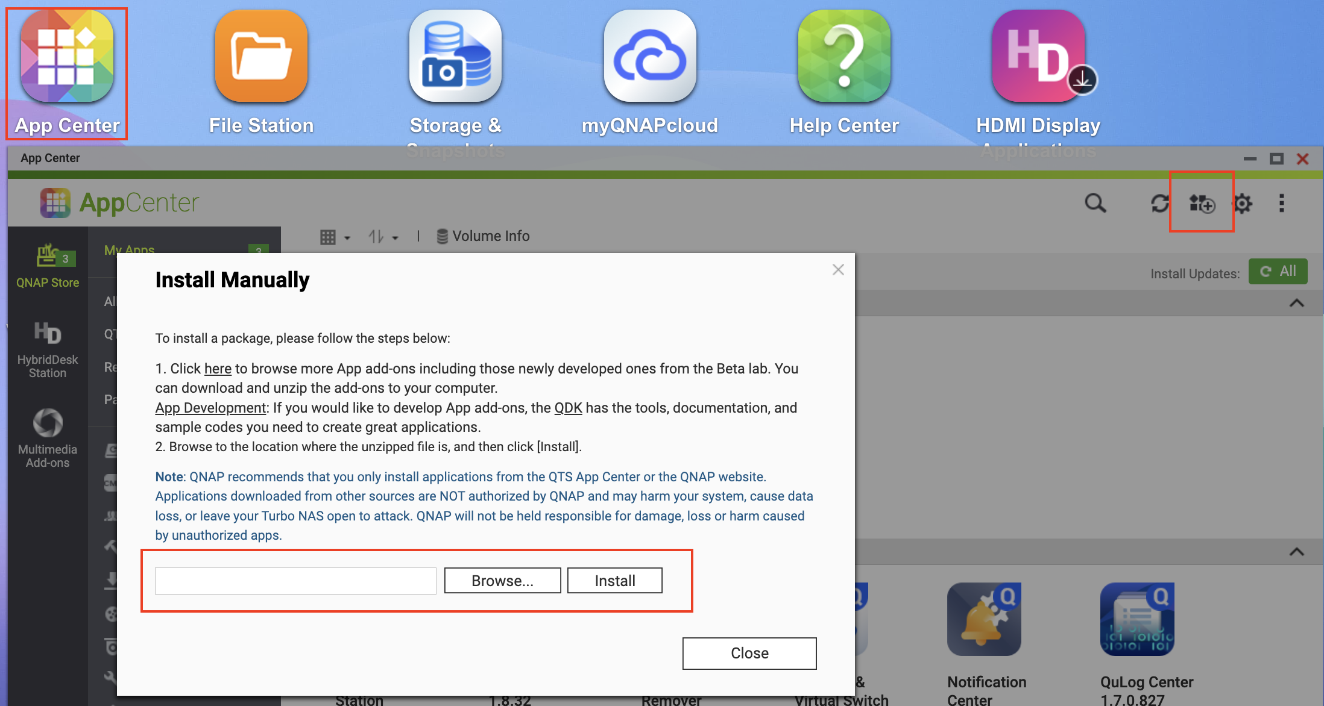Open the sort order dropdown
The width and height of the screenshot is (1324, 706).
click(x=383, y=237)
